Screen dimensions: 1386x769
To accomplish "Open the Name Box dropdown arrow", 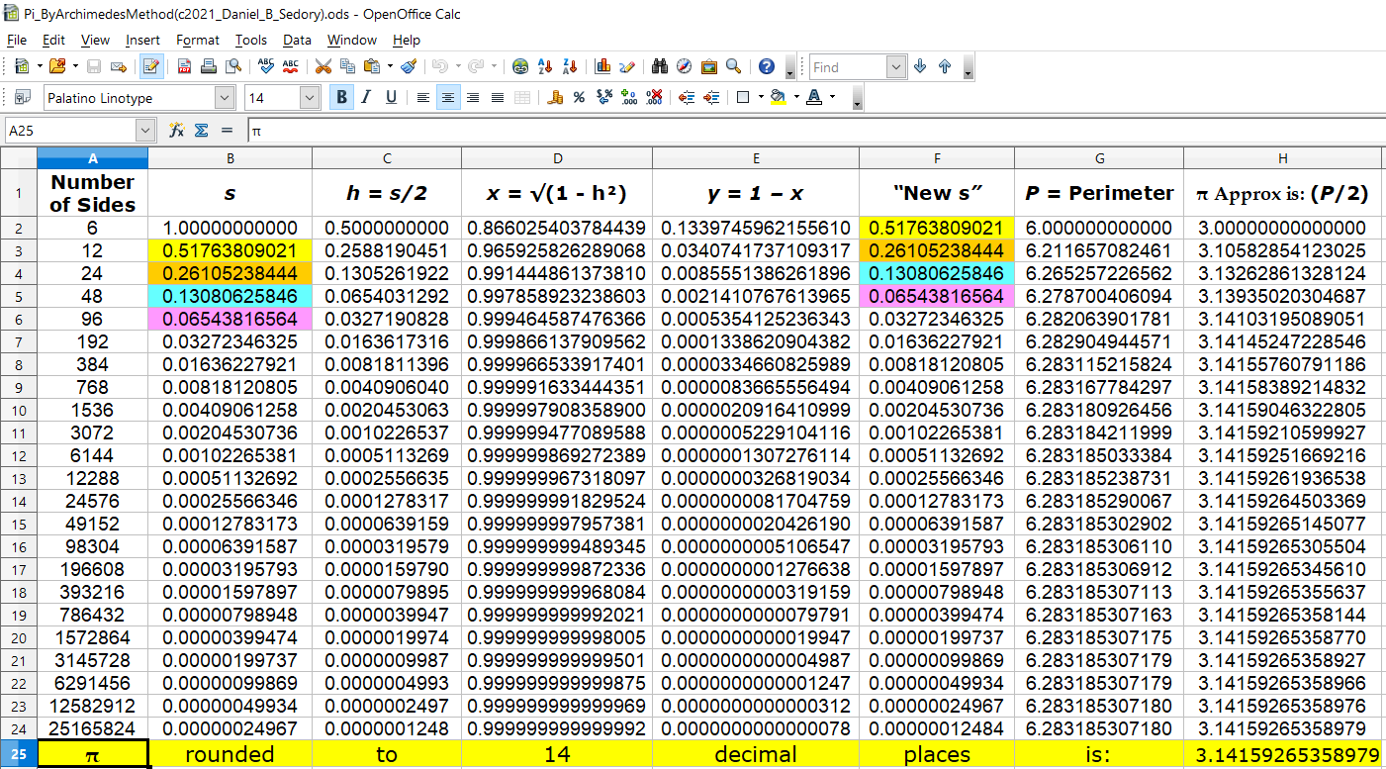I will 145,131.
